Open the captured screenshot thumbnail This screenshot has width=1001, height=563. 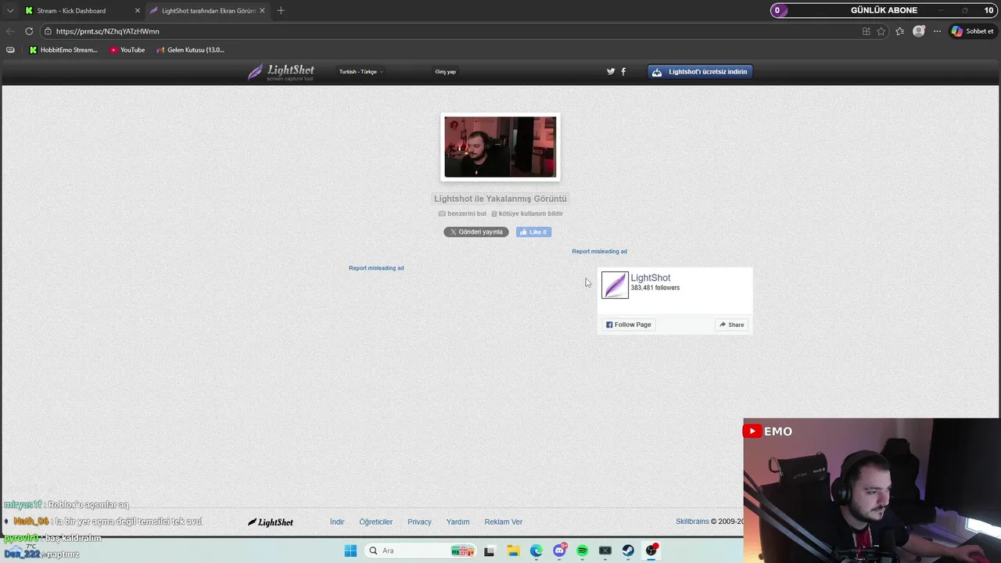tap(500, 147)
